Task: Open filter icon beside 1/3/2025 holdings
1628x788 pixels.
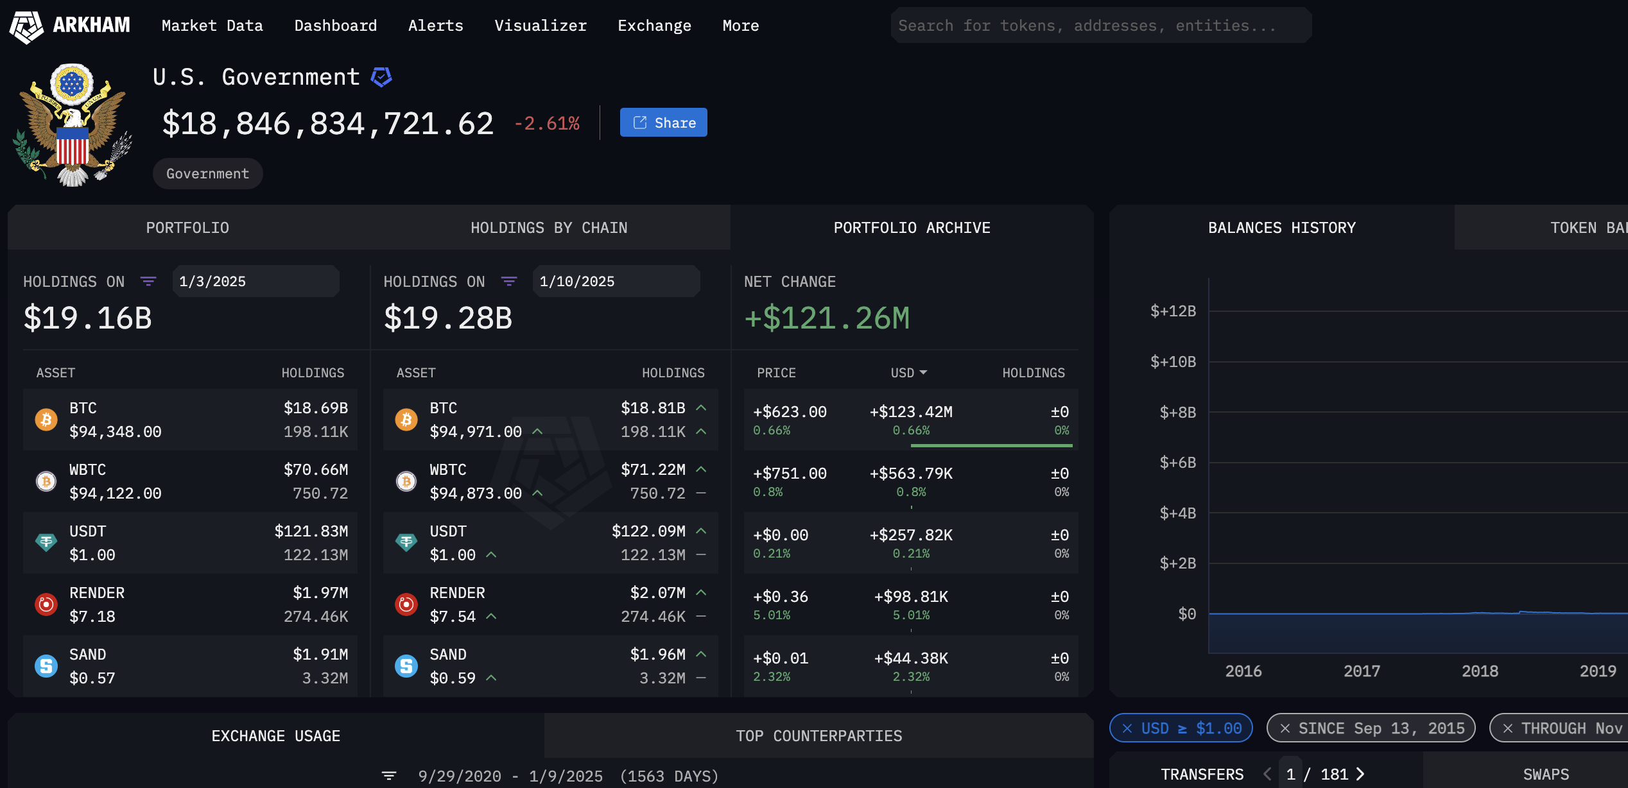Action: tap(148, 281)
